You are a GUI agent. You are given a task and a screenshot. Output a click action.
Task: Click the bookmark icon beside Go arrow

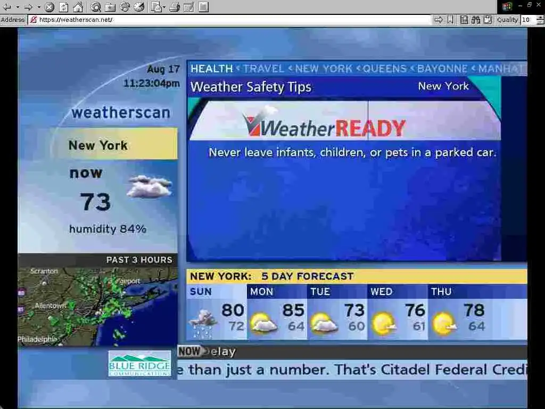click(450, 20)
